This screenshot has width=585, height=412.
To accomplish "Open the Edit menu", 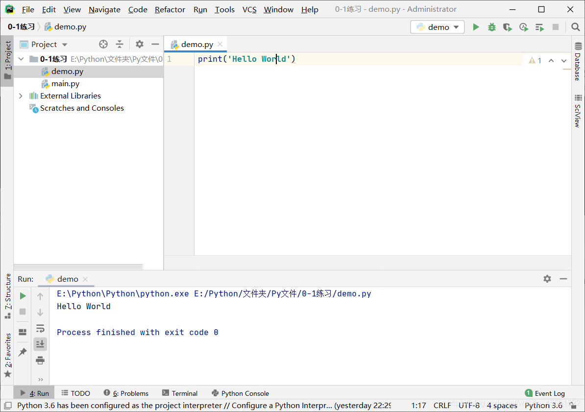I will point(49,9).
